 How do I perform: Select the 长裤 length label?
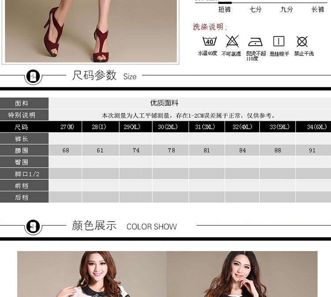(318, 10)
